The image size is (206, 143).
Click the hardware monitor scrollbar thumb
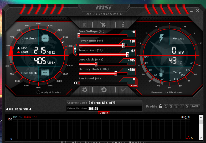tap(201, 122)
